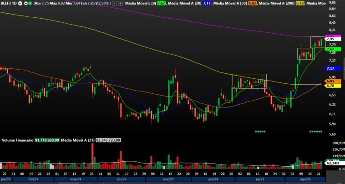The height and width of the screenshot is (184, 345).
Task: Click the small square icon after 2,58%
Action: (115, 3)
